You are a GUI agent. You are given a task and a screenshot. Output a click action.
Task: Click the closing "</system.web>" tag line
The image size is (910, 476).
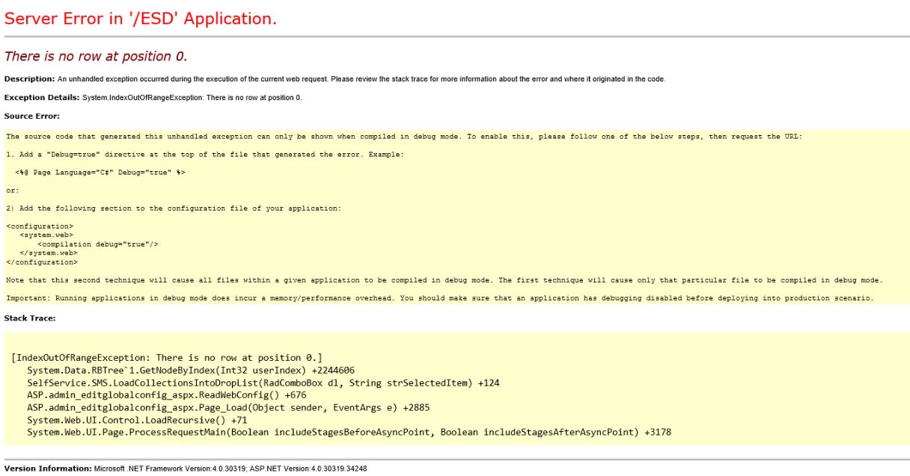(x=49, y=253)
